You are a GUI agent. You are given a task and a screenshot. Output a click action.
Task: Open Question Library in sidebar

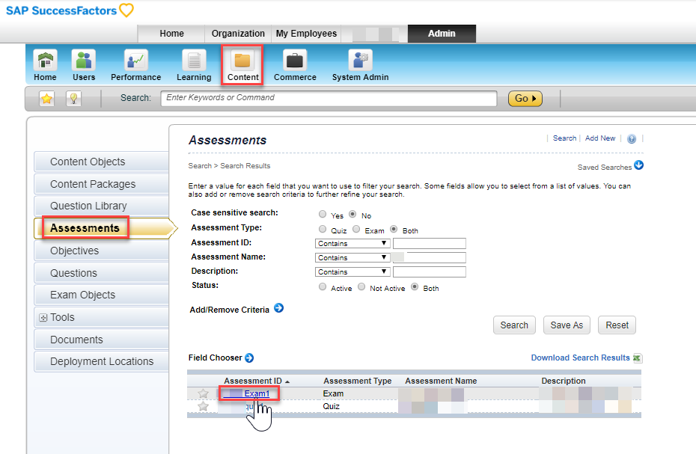[102, 206]
